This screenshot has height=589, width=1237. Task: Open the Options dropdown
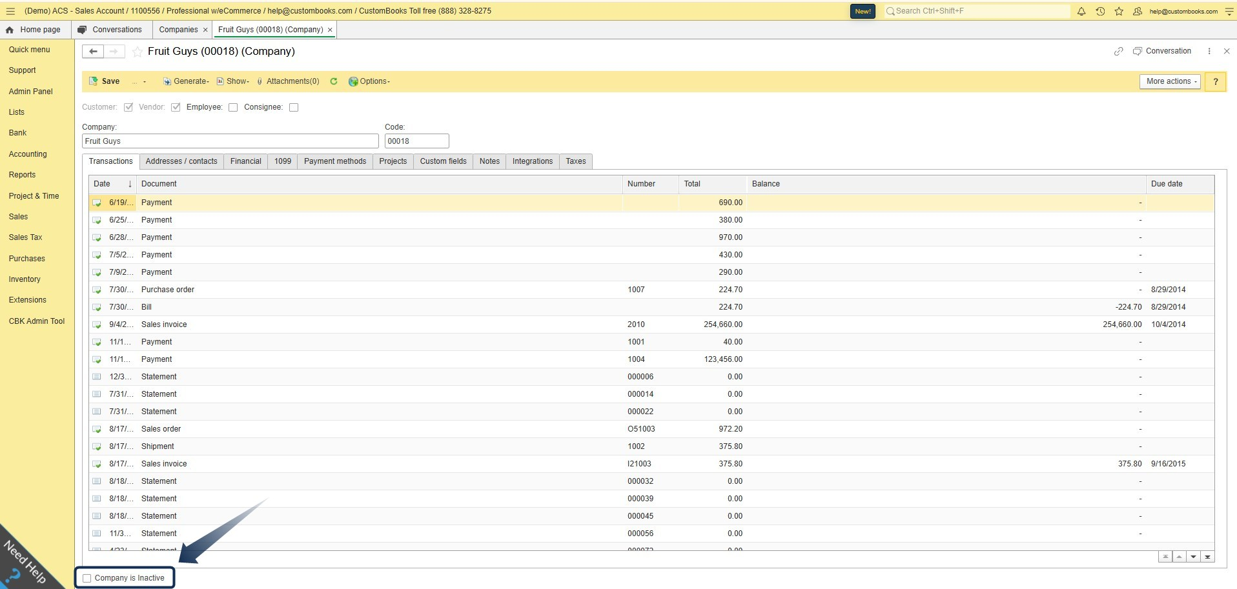click(x=369, y=81)
